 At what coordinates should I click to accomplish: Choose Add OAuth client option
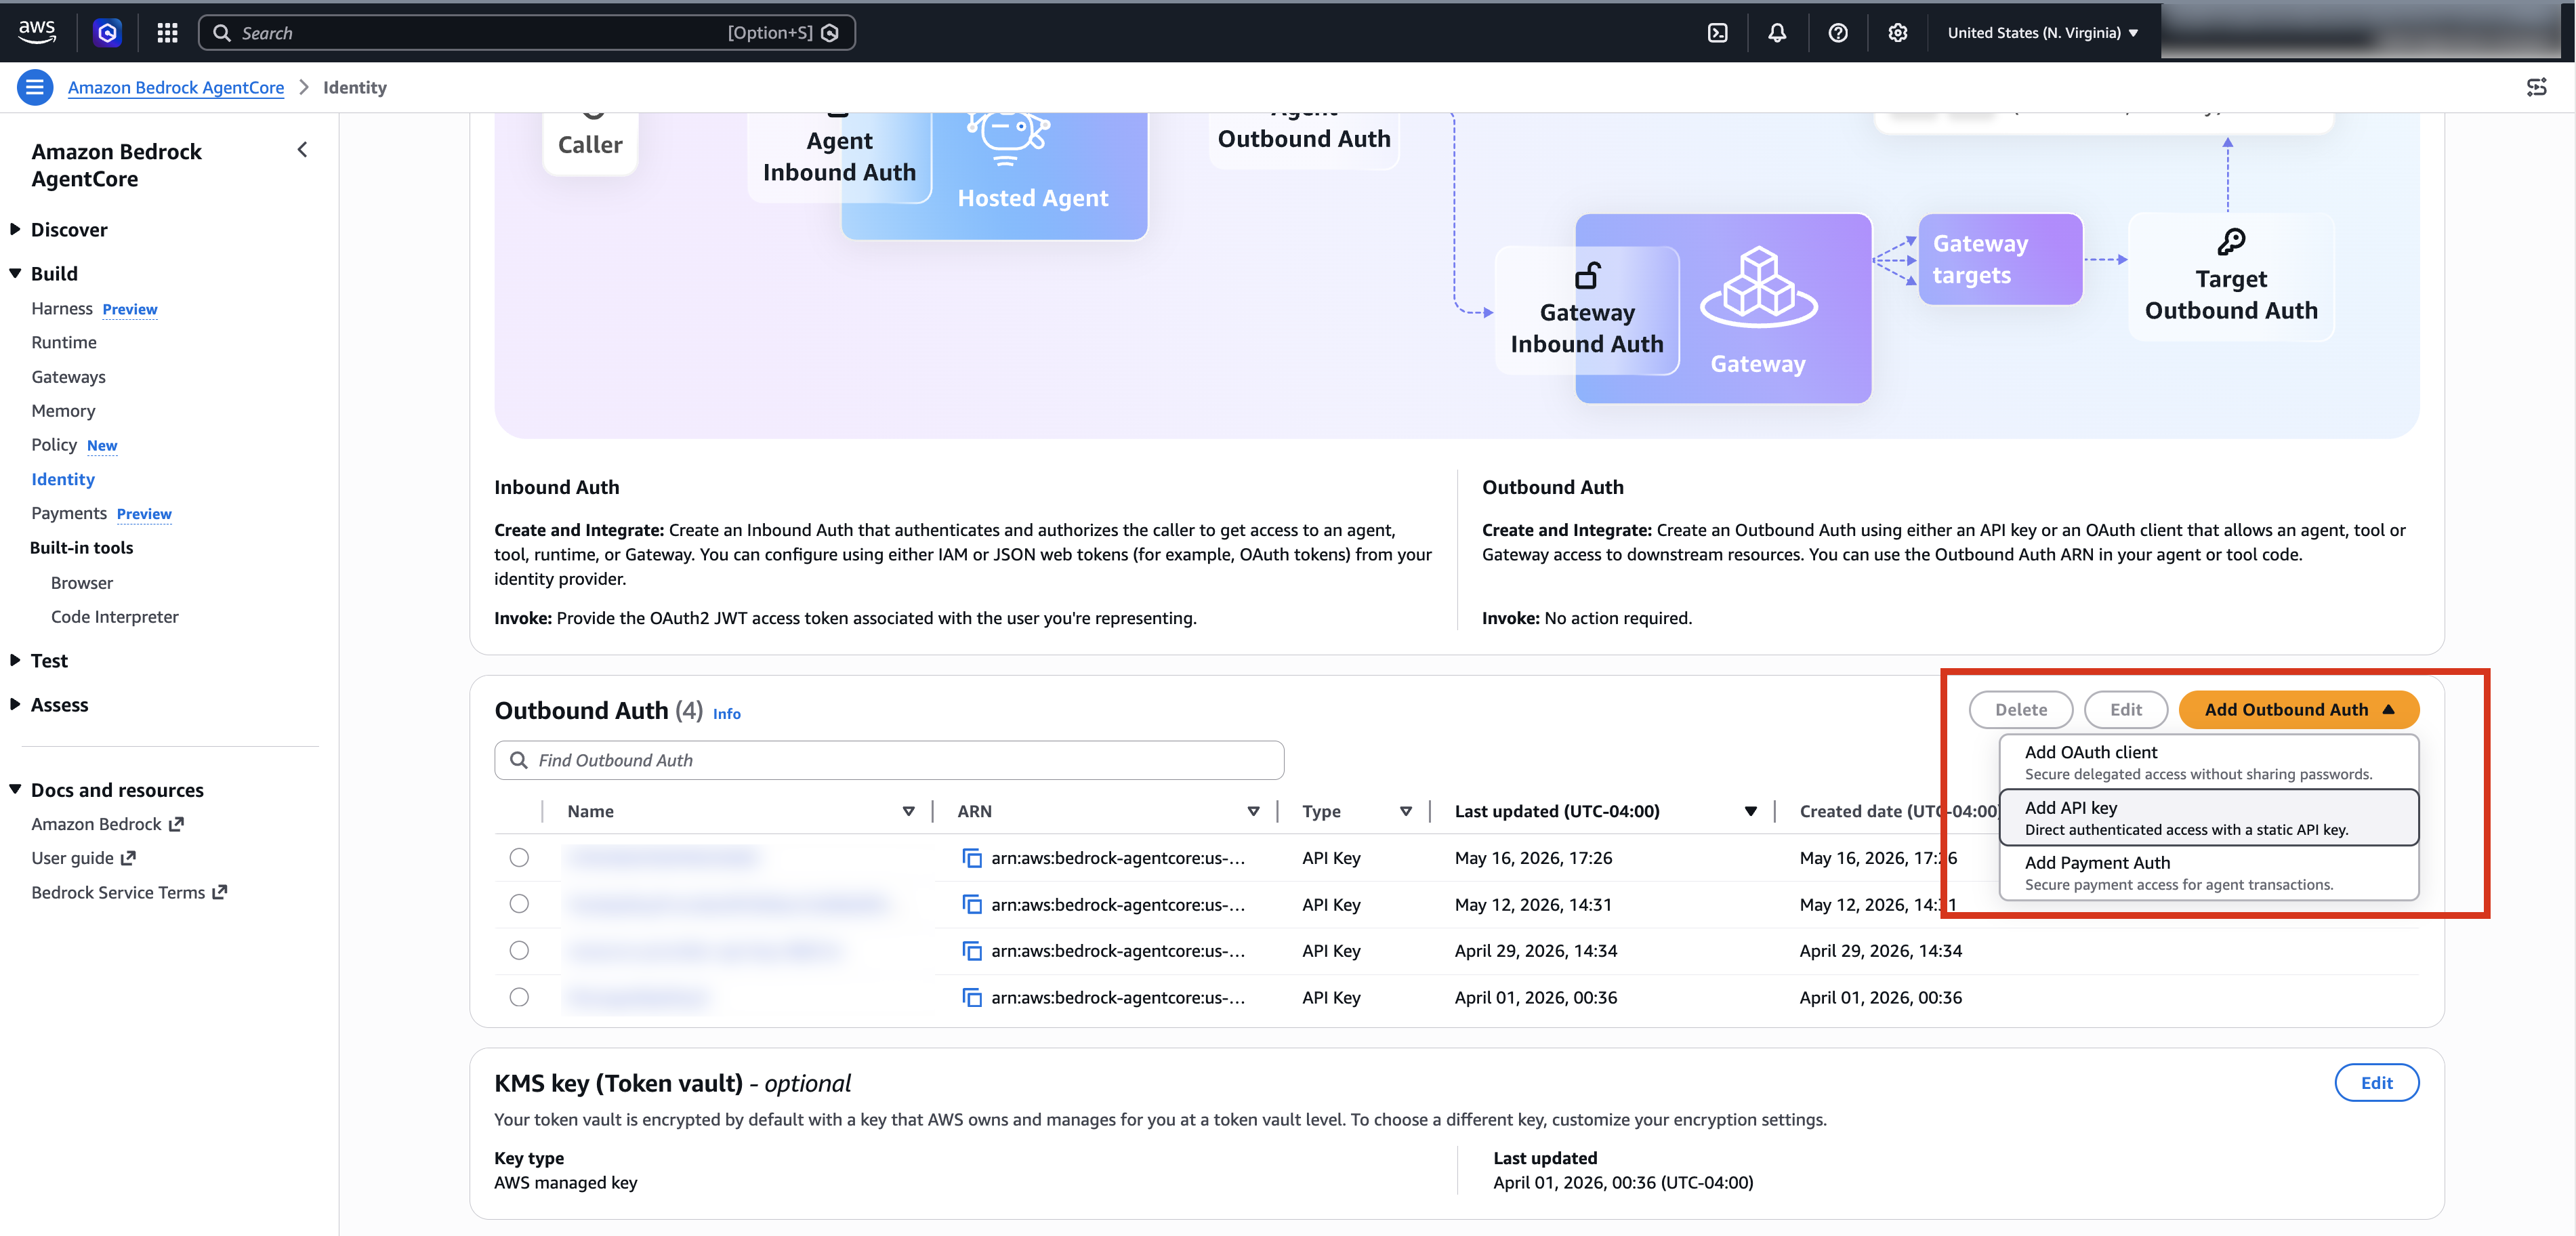click(2208, 762)
